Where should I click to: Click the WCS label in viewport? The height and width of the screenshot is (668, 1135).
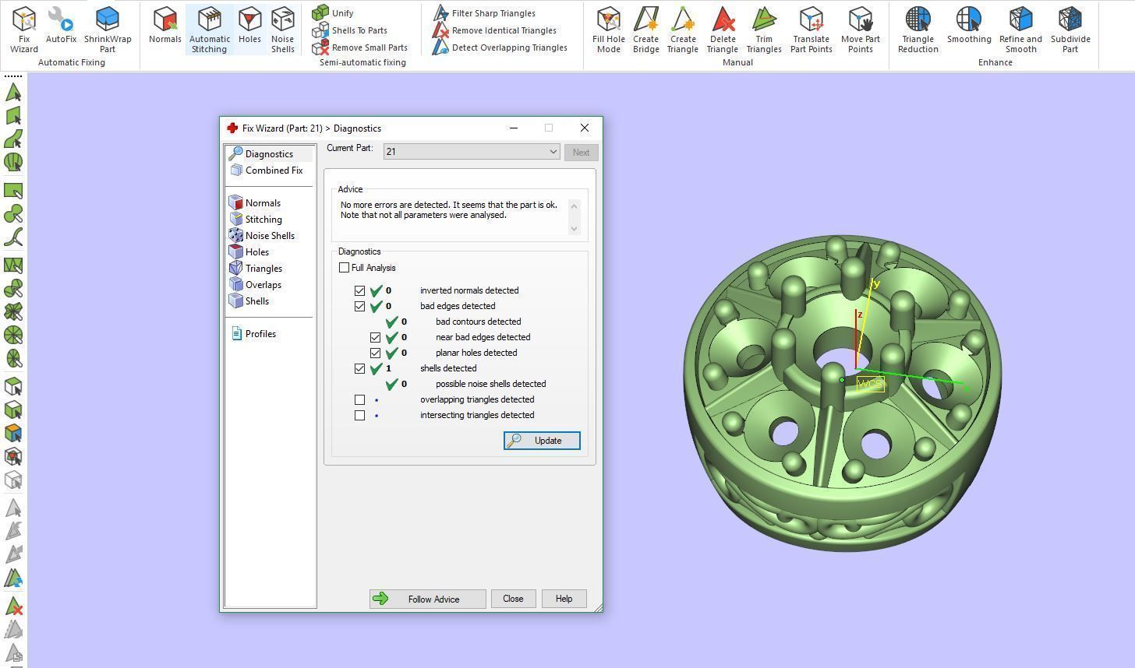coord(870,385)
